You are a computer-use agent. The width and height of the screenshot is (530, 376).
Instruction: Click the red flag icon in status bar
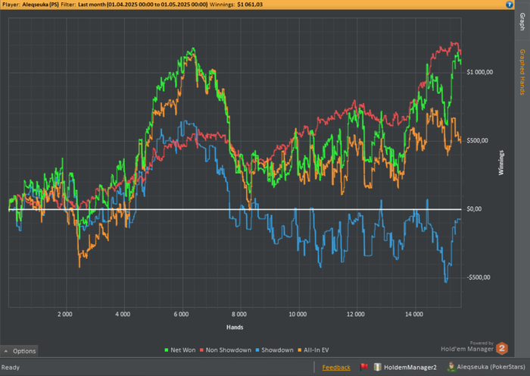tap(363, 367)
